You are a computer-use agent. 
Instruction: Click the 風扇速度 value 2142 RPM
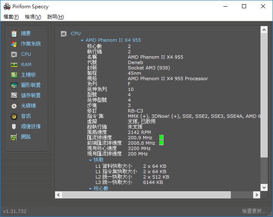[x=139, y=132]
